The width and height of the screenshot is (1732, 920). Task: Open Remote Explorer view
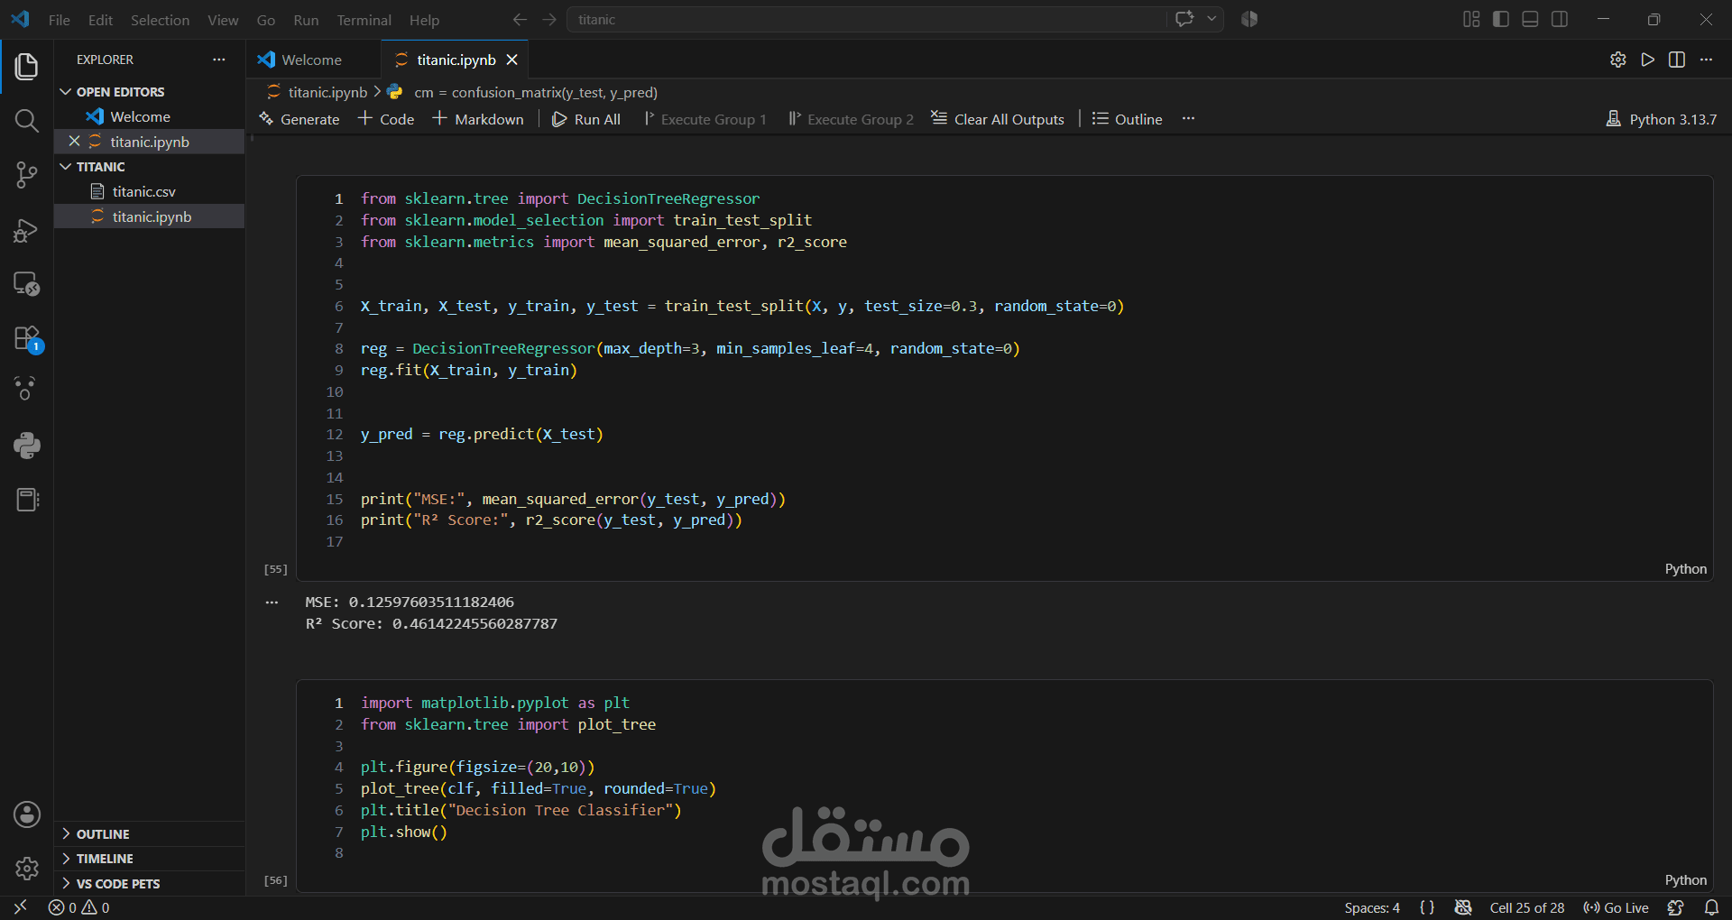pyautogui.click(x=26, y=284)
